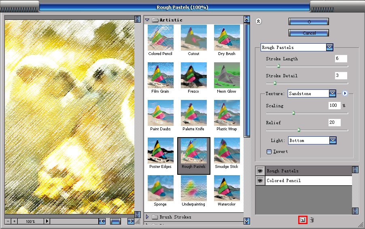Screen dimensions: 365x229
Task: Click the Scaling percentage field
Action: point(335,106)
